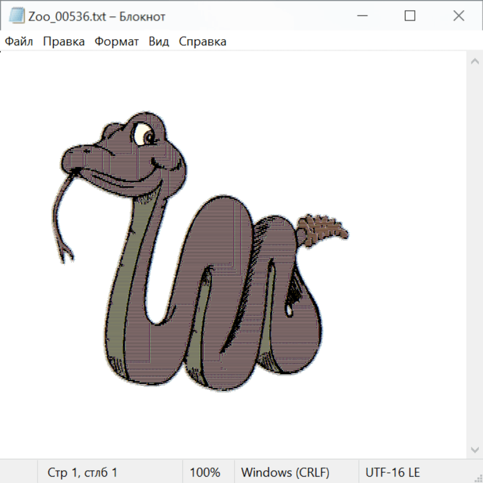This screenshot has height=483, width=483.
Task: Click the Notepad icon in the title bar
Action: 17,16
